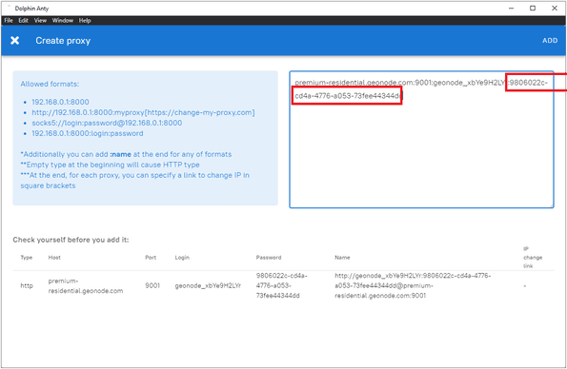Open the Window menu

[x=63, y=21]
